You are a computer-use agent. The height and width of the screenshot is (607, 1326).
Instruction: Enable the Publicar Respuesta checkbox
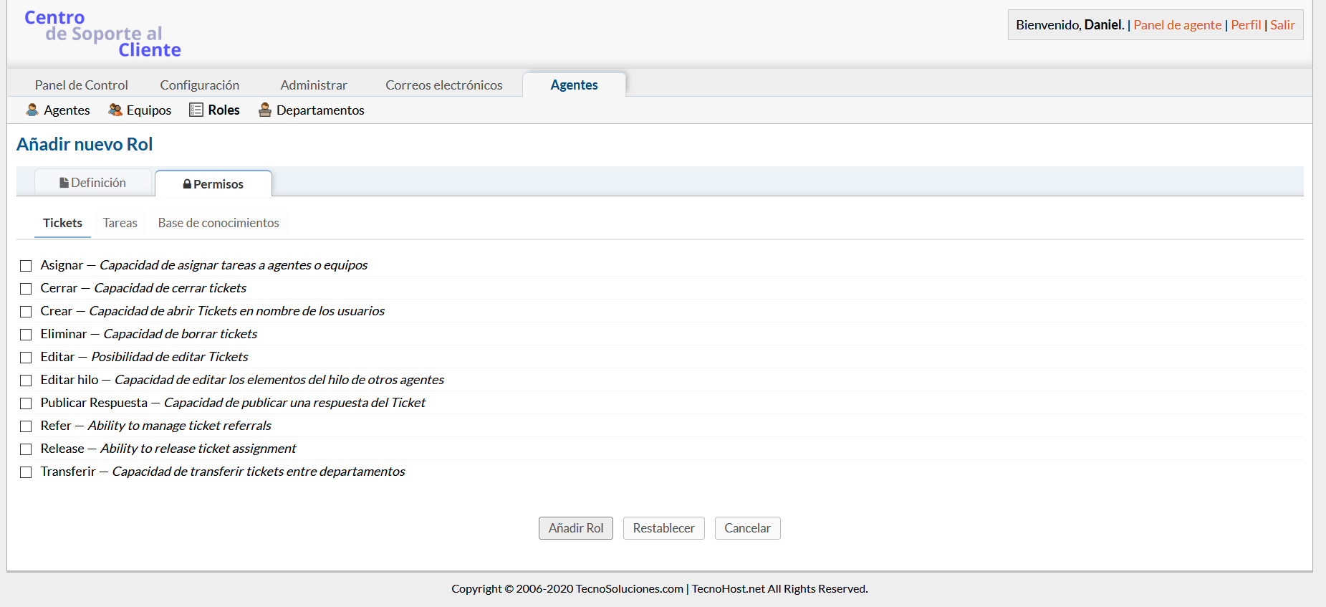click(x=26, y=403)
